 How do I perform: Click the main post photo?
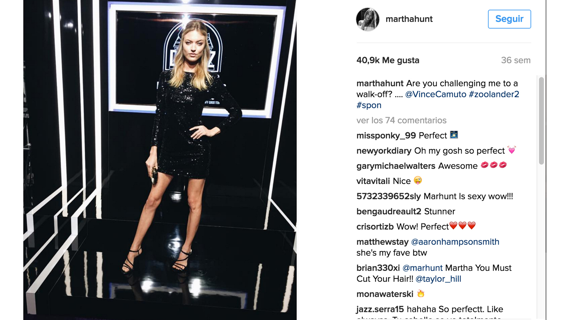pos(160,160)
